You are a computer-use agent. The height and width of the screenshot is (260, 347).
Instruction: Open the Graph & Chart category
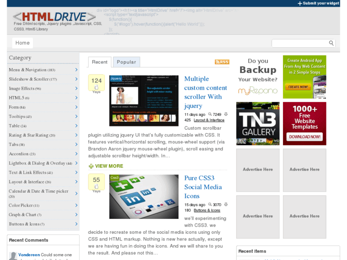coord(25,215)
